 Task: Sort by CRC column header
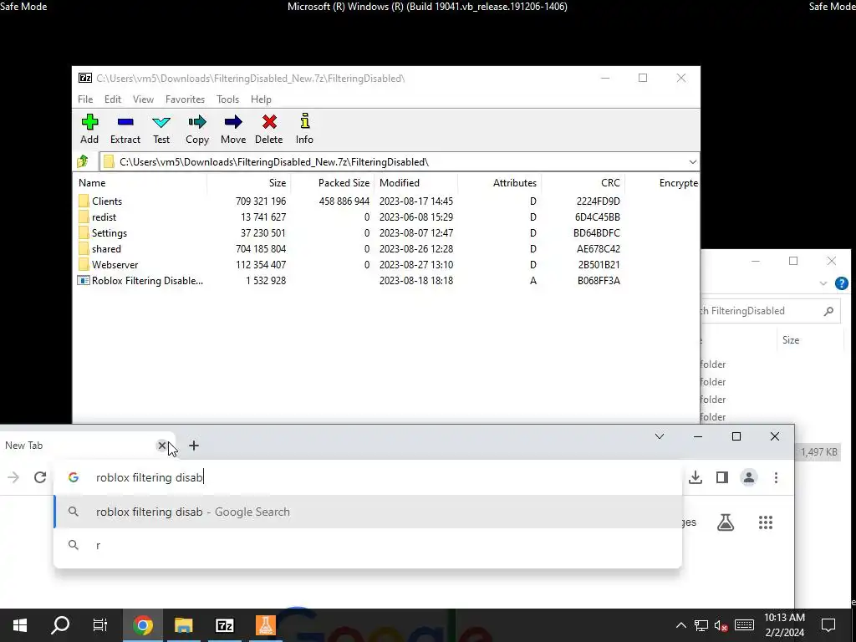pyautogui.click(x=583, y=183)
